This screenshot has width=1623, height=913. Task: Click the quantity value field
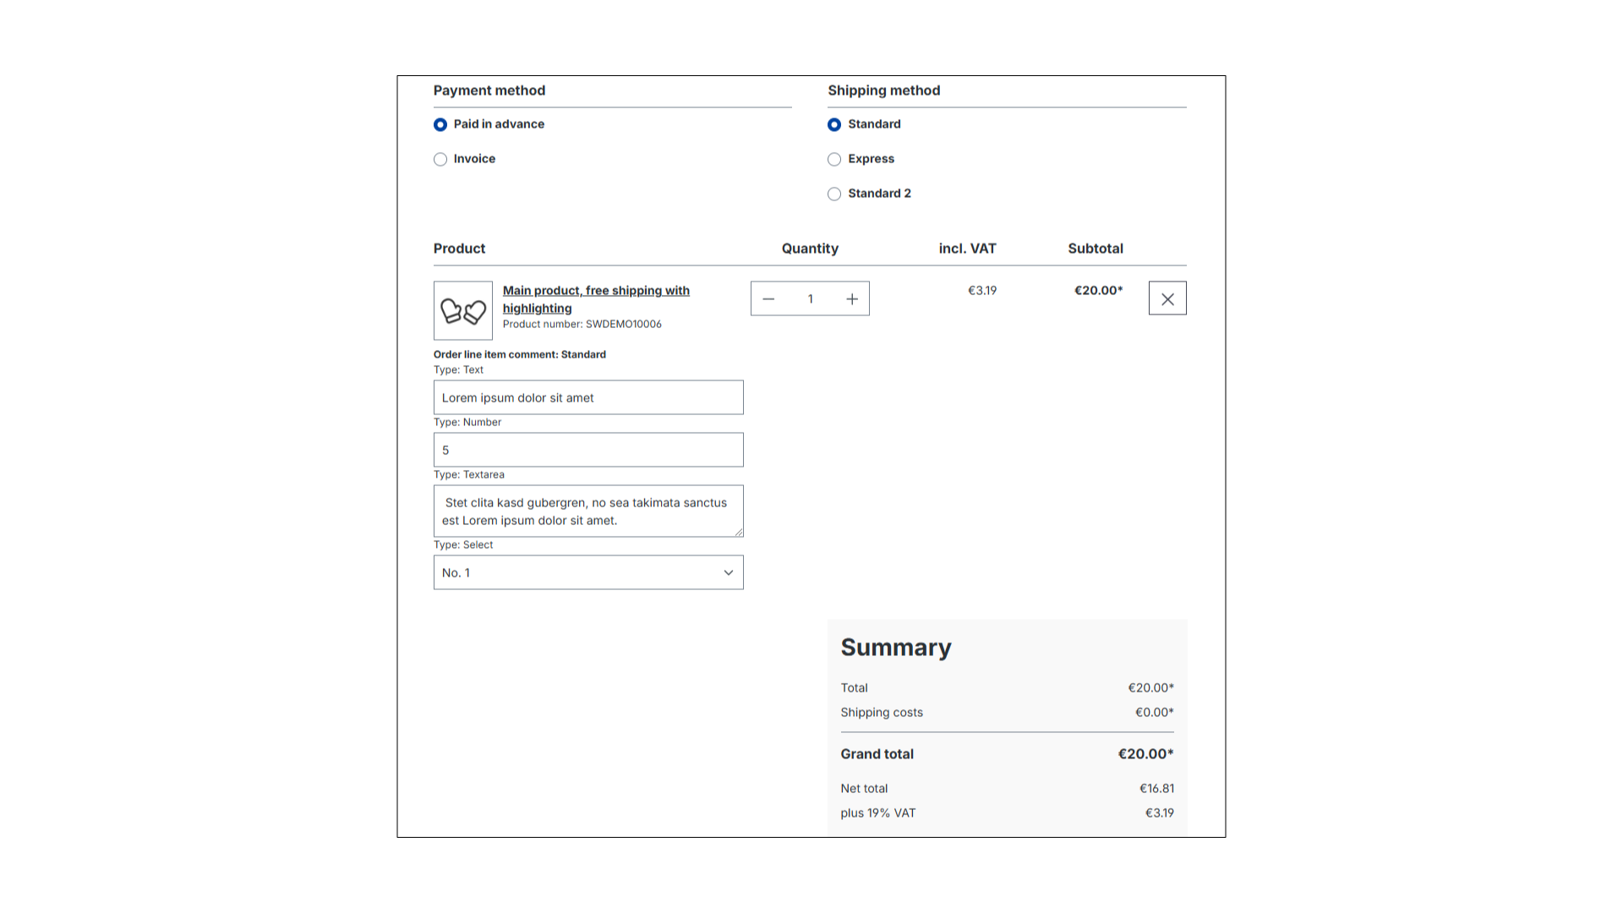810,299
